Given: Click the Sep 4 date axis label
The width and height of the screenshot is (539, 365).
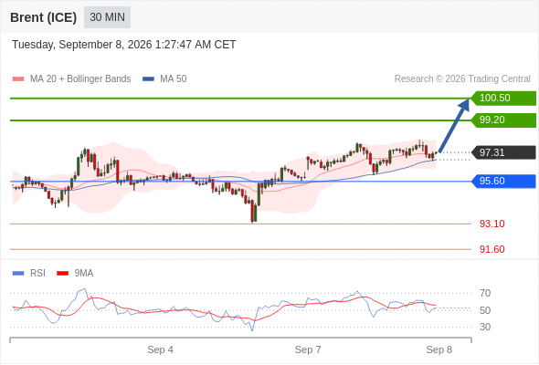Looking at the screenshot, I should pos(160,349).
